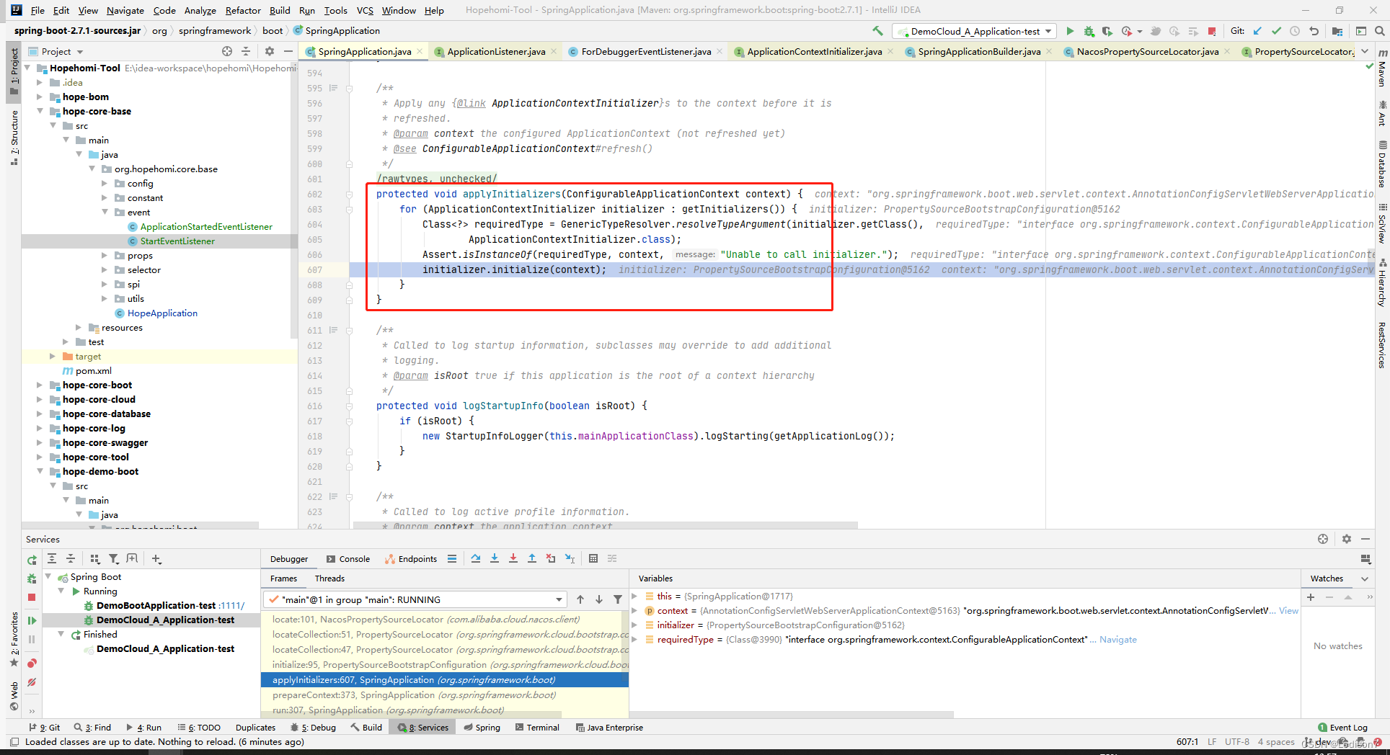Toggle Event Log in the status bar
Image resolution: width=1390 pixels, height=755 pixels.
[1342, 728]
